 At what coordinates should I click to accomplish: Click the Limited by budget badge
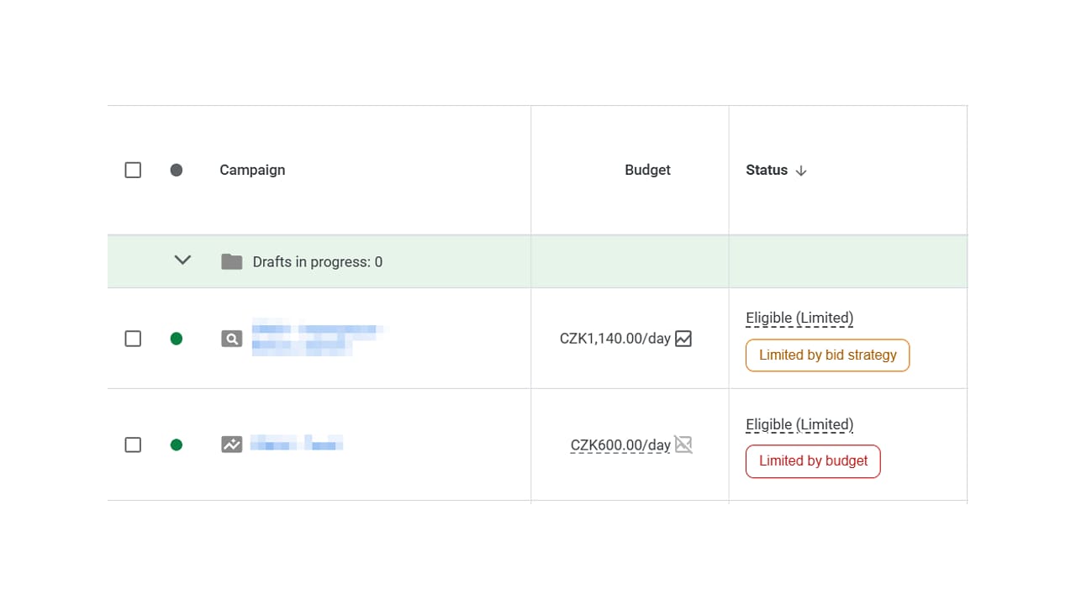coord(813,461)
